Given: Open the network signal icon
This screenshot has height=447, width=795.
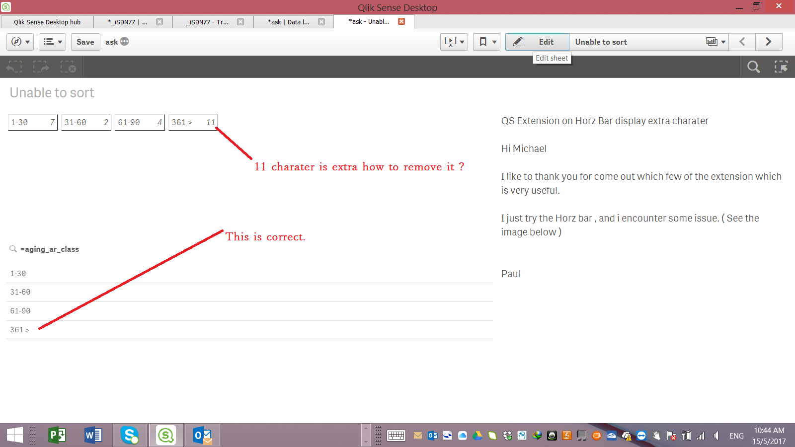Looking at the screenshot, I should pos(701,436).
